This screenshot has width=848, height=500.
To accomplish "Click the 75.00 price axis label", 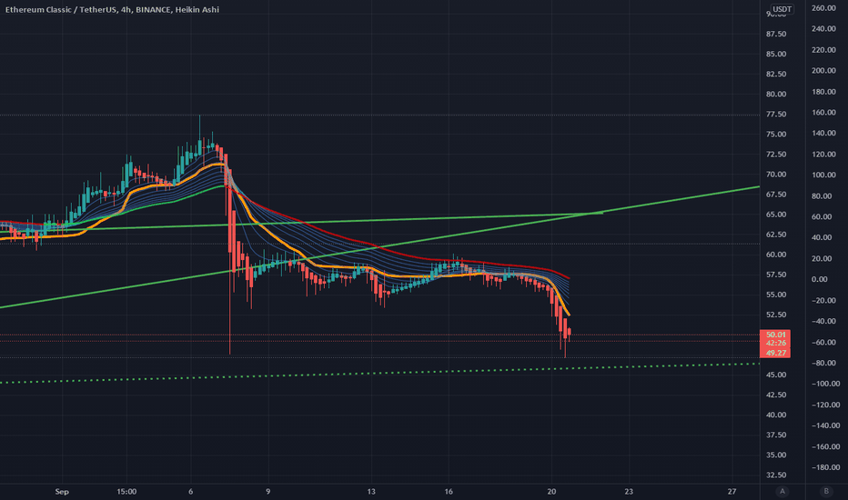I will click(776, 134).
